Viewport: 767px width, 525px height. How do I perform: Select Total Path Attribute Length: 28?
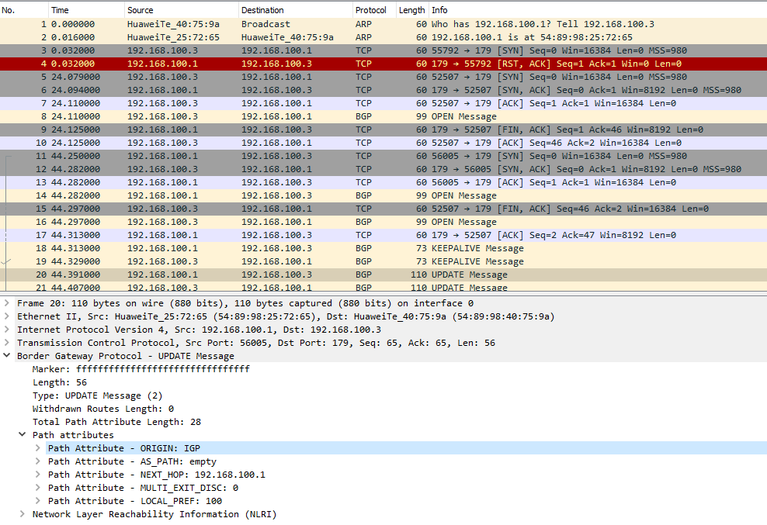coord(117,422)
